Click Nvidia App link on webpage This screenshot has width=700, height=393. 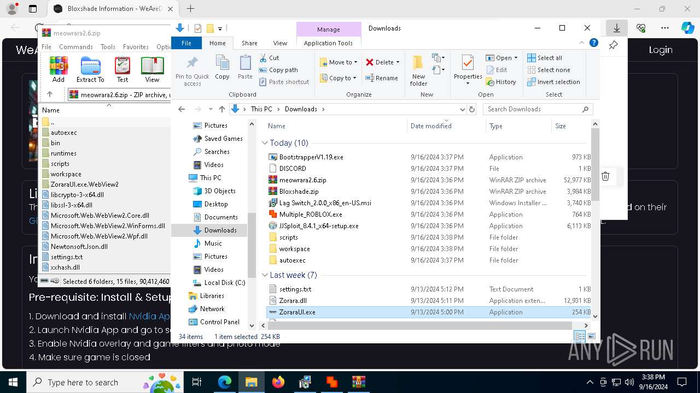(x=149, y=316)
